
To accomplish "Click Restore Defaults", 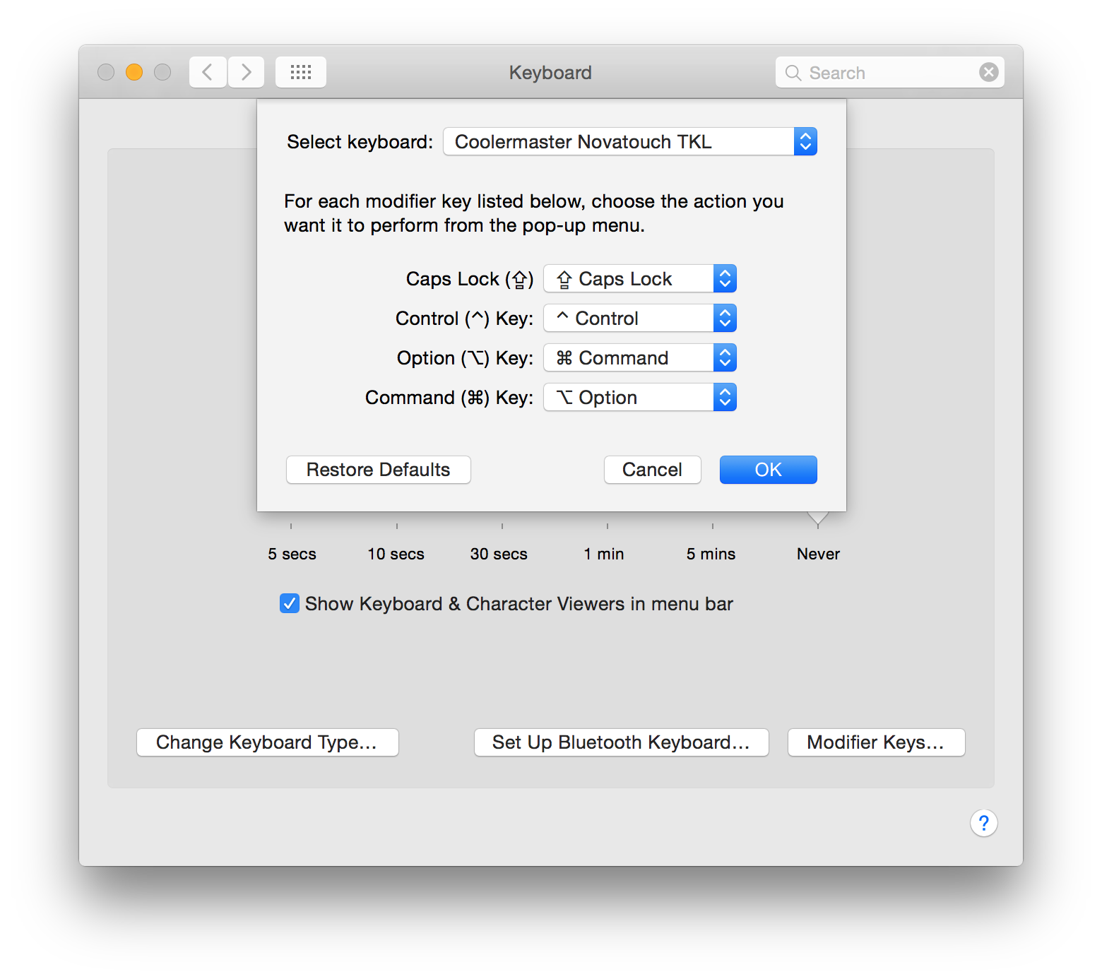I will [x=378, y=469].
